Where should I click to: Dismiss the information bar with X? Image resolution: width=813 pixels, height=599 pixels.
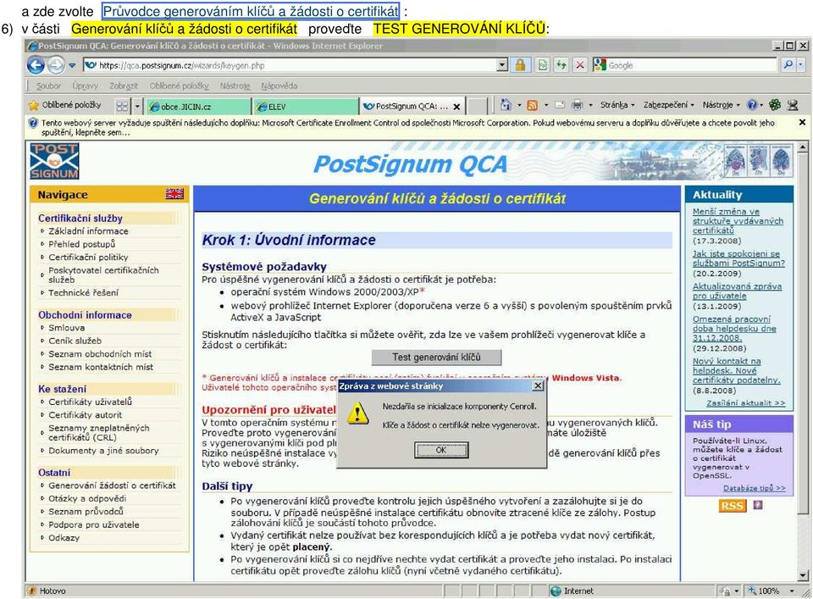tap(802, 122)
